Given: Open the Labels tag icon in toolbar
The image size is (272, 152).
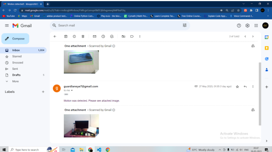Looking at the screenshot, I should point(132,36).
